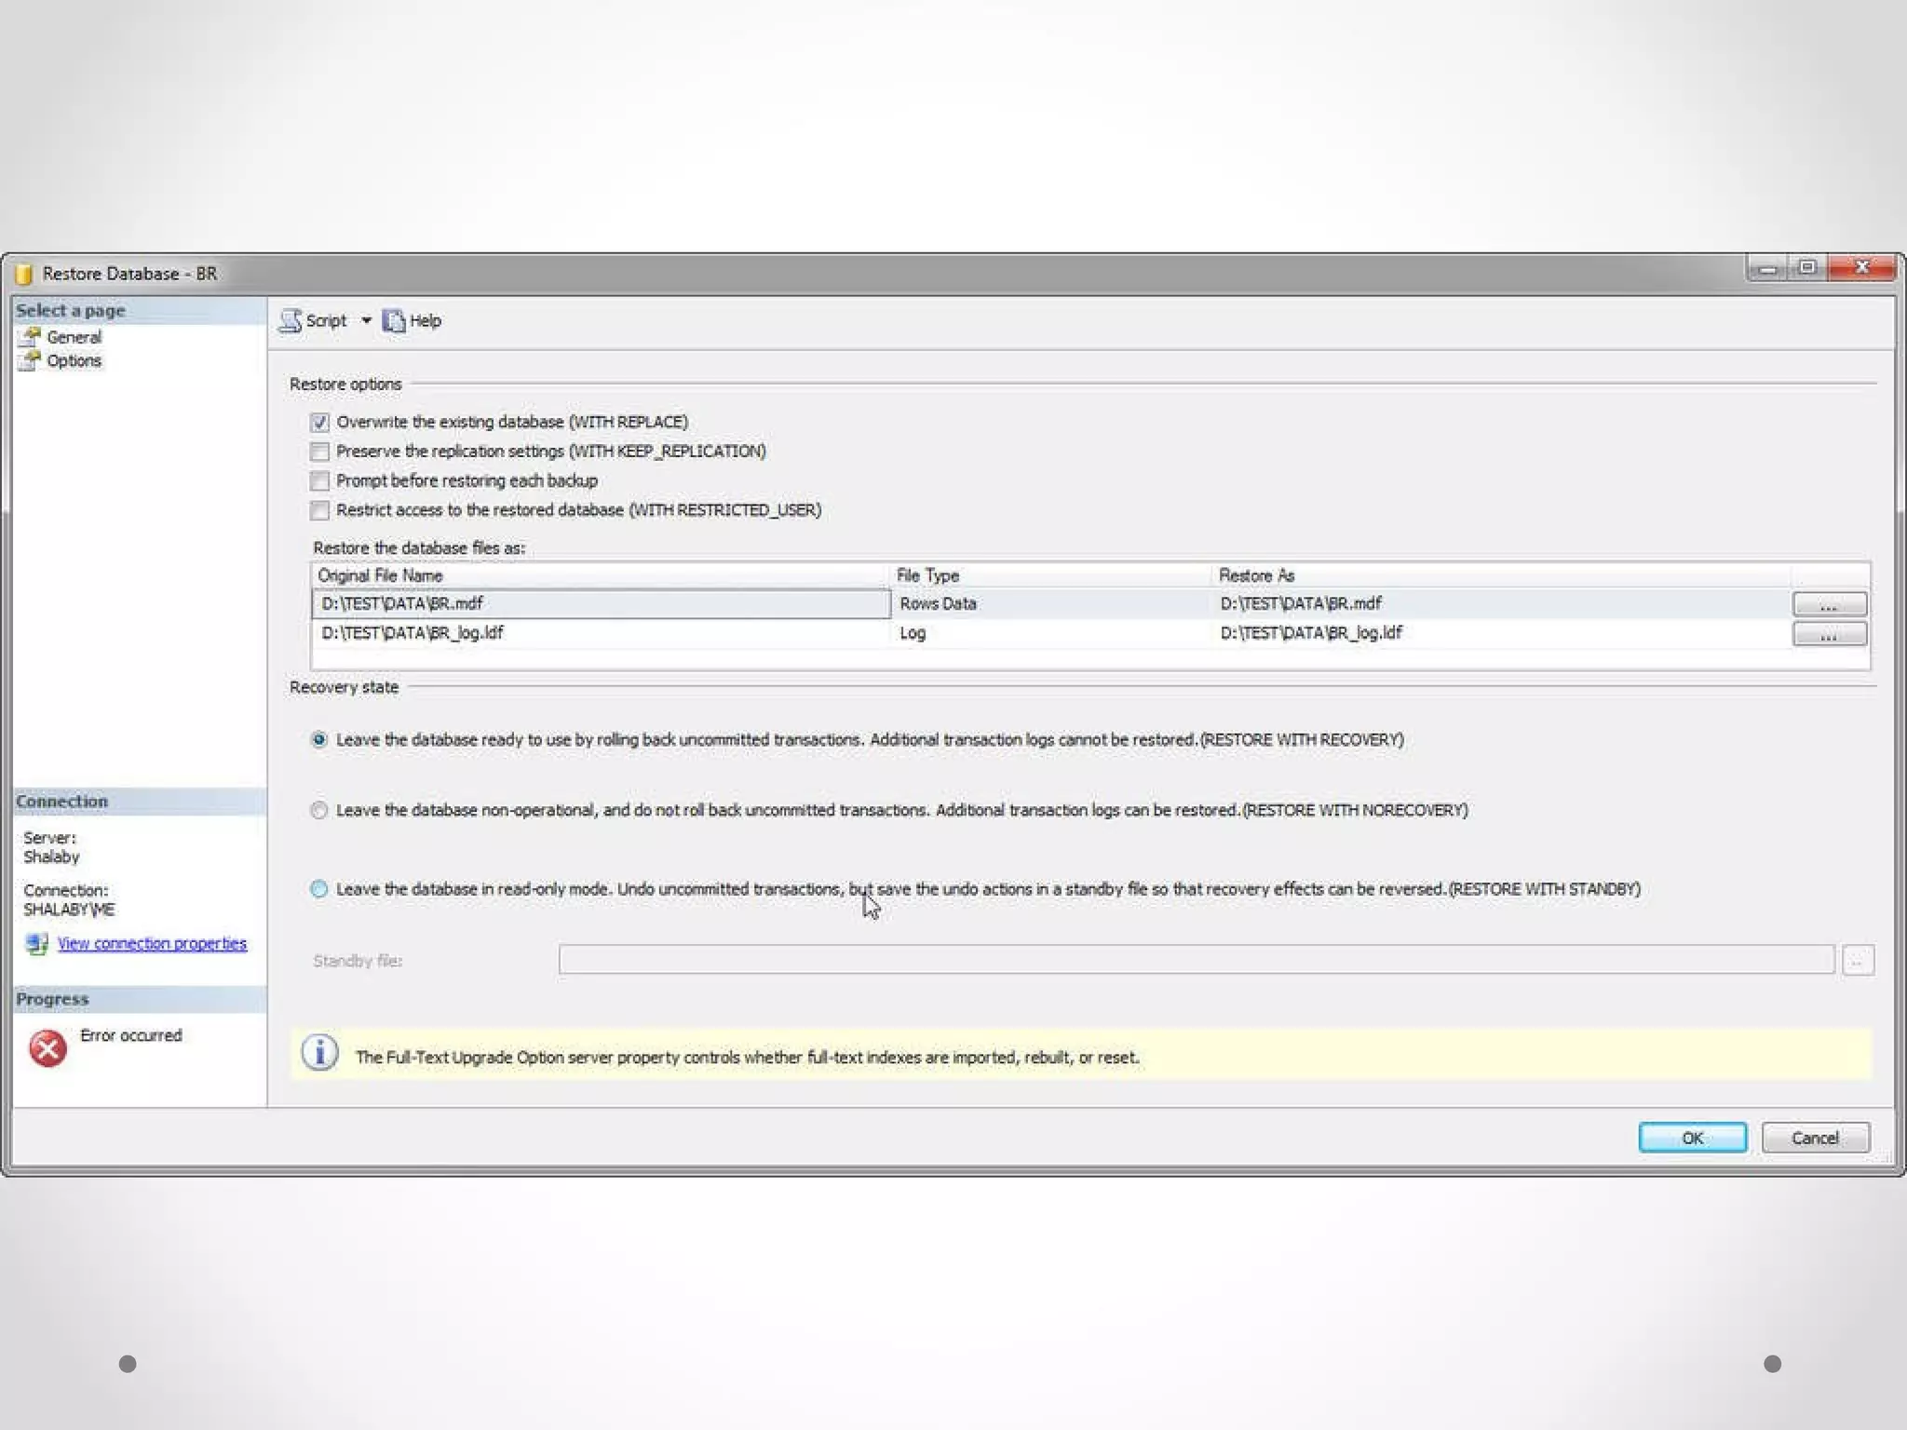Browse restore path for BR_log.ldf row
The image size is (1907, 1430).
coord(1829,635)
